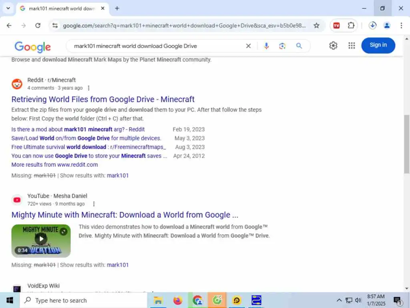View site information icon in address bar
Image resolution: width=410 pixels, height=308 pixels.
point(55,25)
